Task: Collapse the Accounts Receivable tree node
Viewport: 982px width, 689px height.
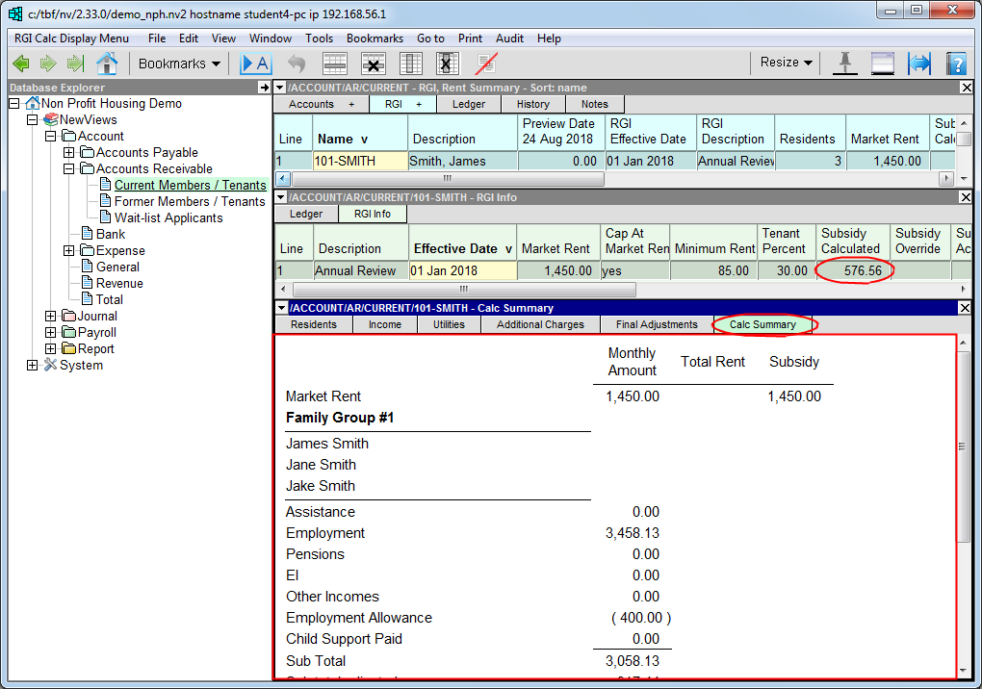Action: (x=68, y=169)
